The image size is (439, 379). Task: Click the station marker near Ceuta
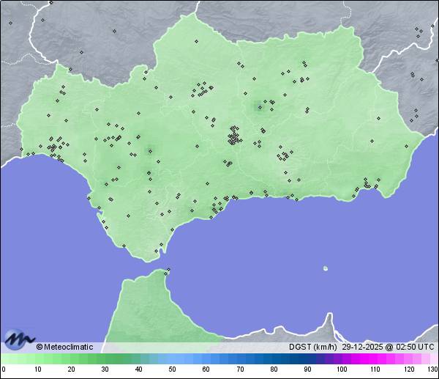click(x=168, y=271)
